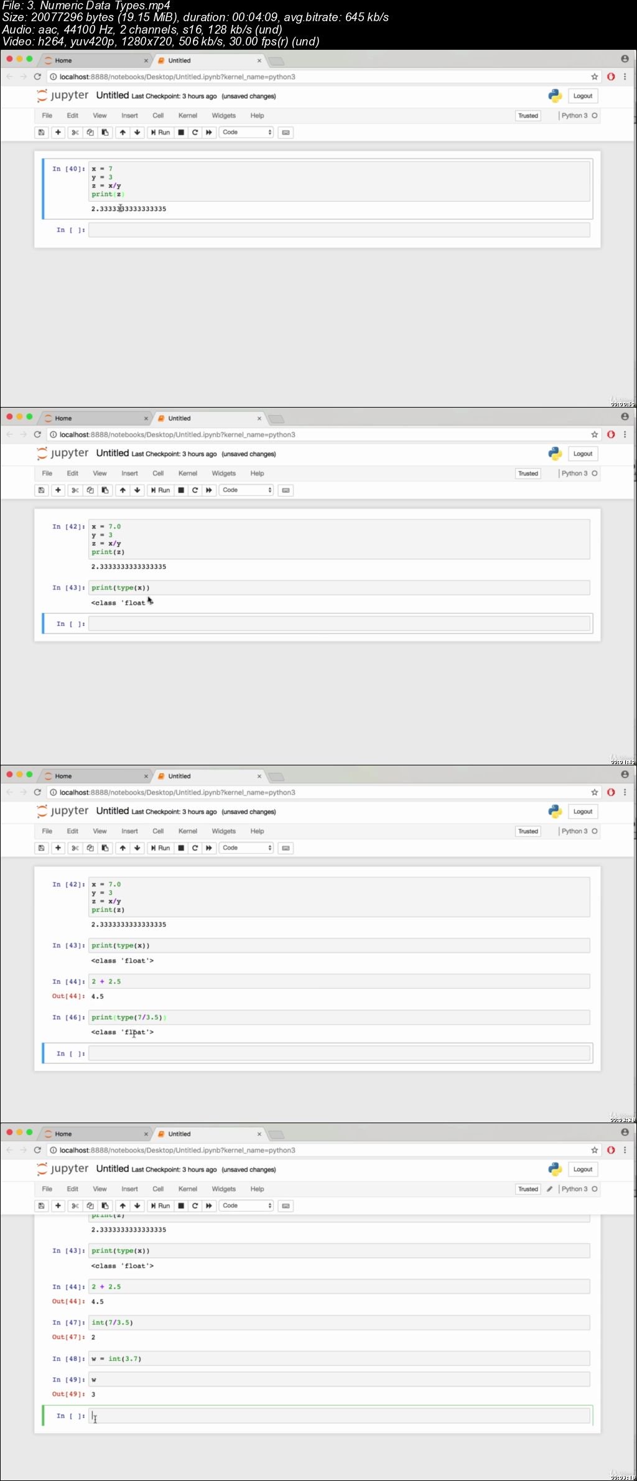Click scissors cut icon in In [49] frame
Screen dimensions: 637x1481
tap(75, 1205)
